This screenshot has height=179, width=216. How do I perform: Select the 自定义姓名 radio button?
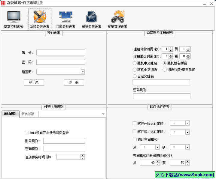click(x=135, y=76)
